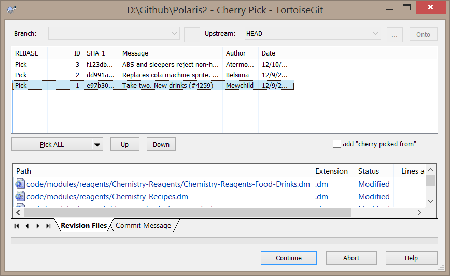This screenshot has width=450, height=276.
Task: Click author cell Belsima
Action: pyautogui.click(x=237, y=75)
